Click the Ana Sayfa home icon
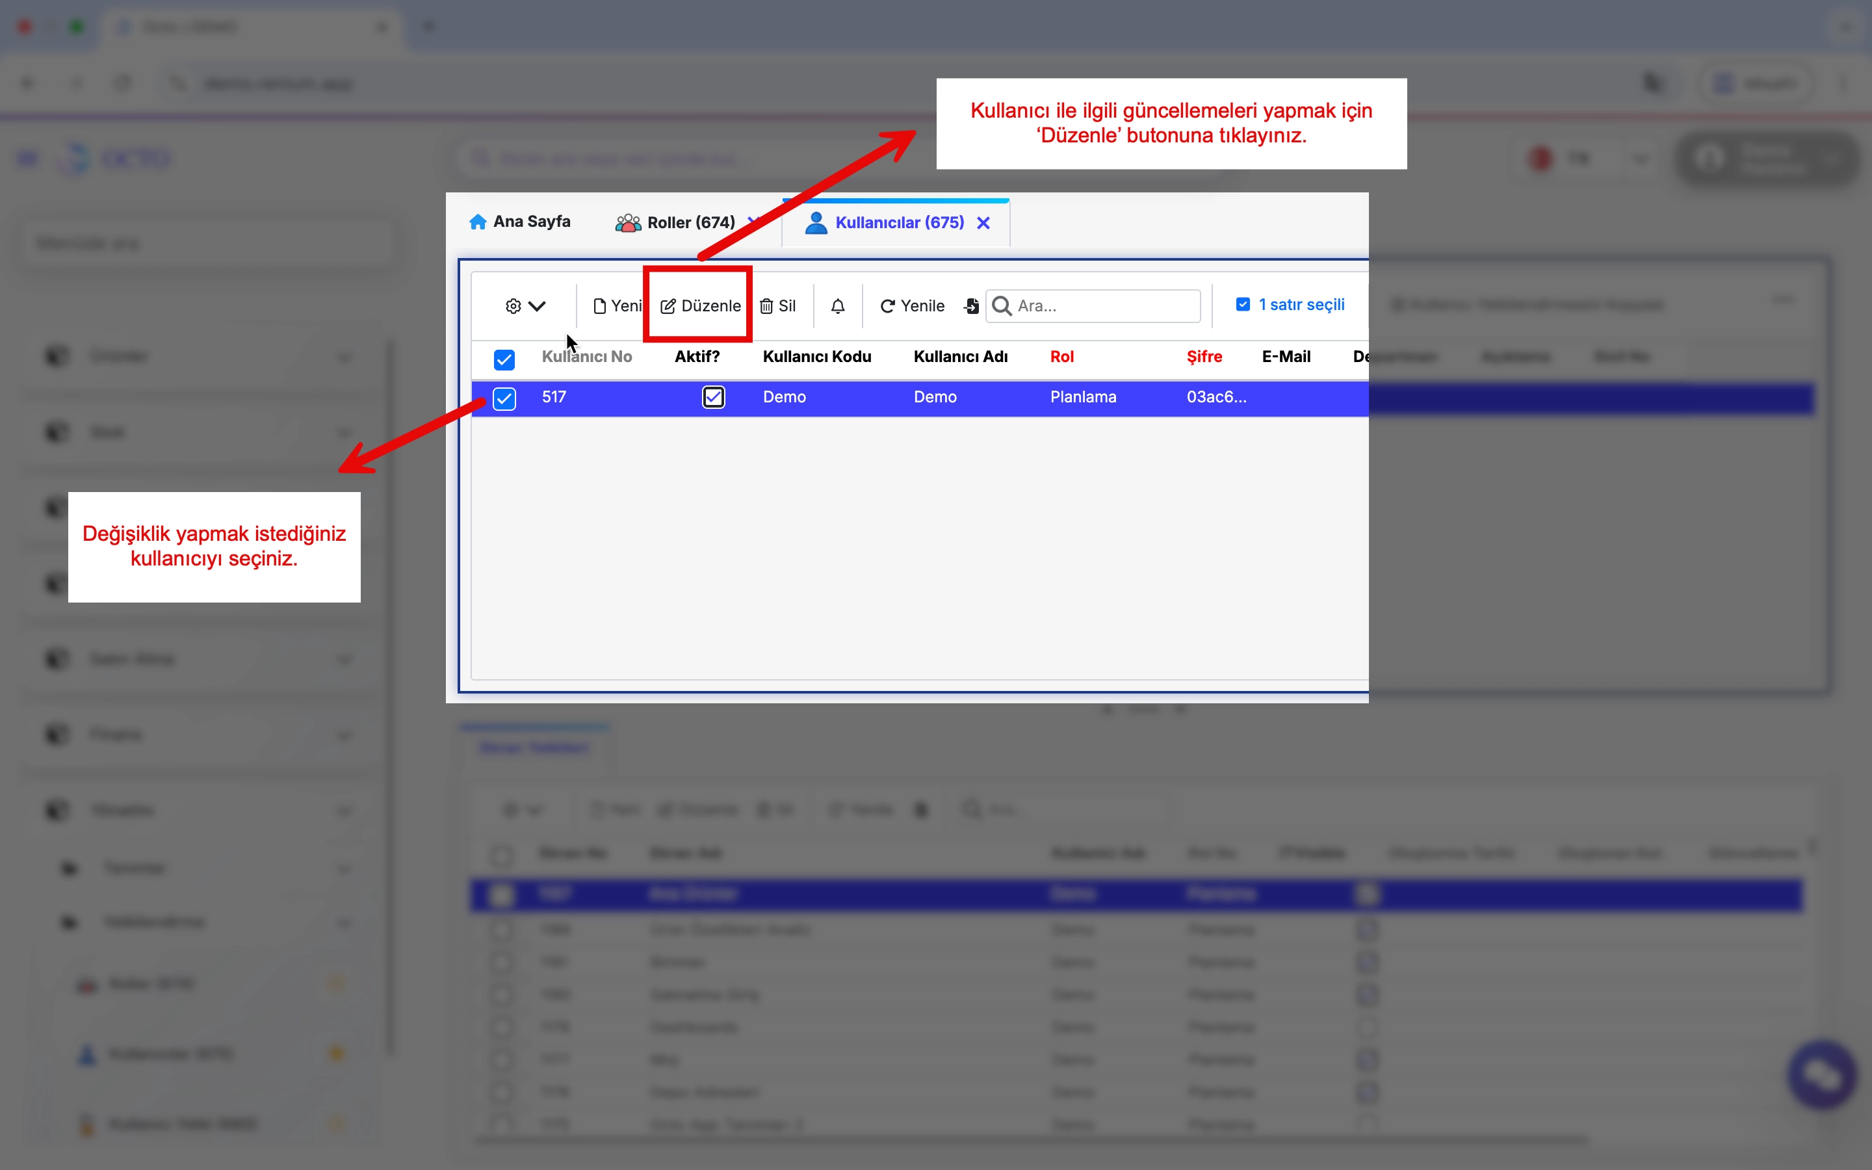1872x1170 pixels. pos(478,222)
